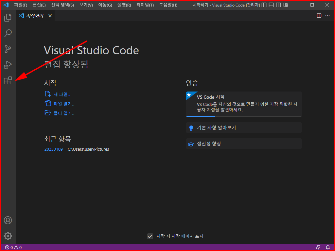Open the Source Control view
This screenshot has height=251, width=335.
pyautogui.click(x=8, y=49)
